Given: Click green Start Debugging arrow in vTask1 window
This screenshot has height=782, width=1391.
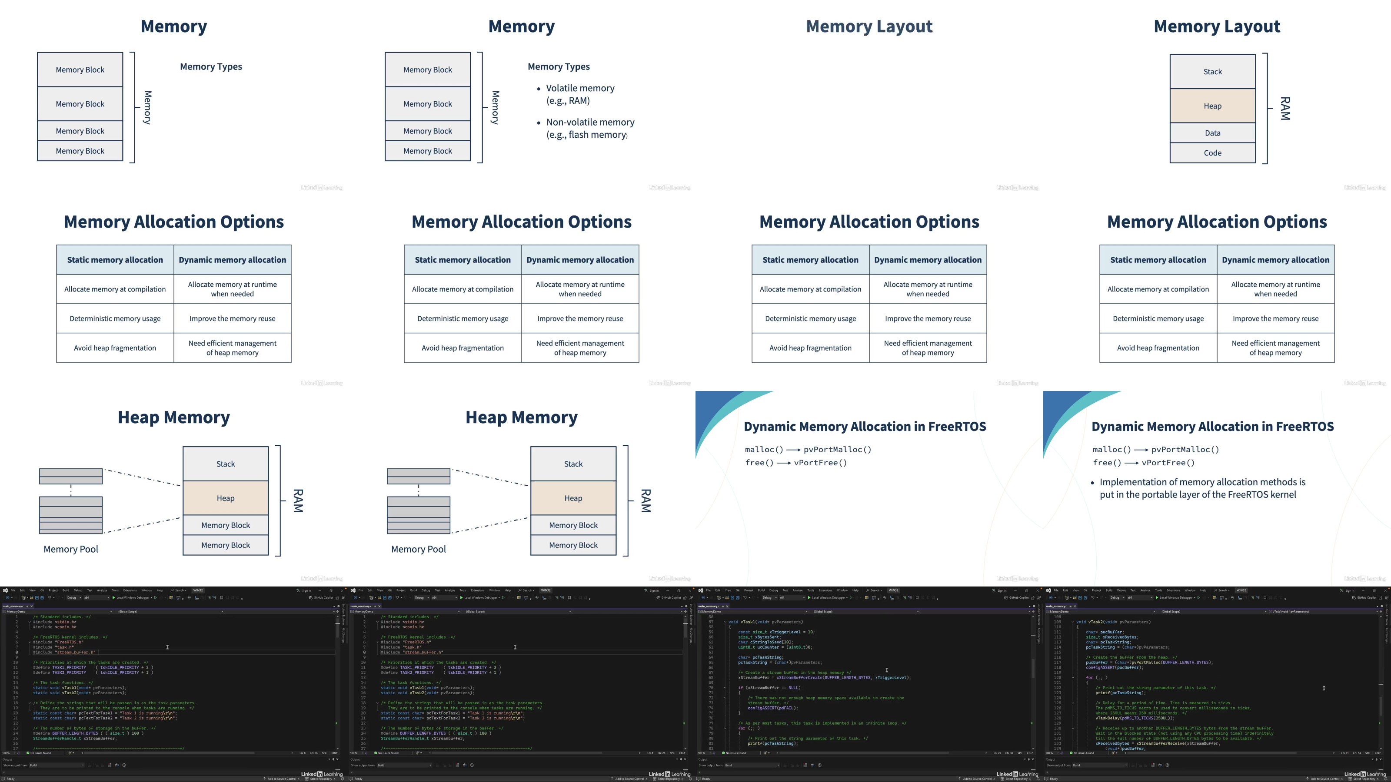Looking at the screenshot, I should tap(809, 597).
